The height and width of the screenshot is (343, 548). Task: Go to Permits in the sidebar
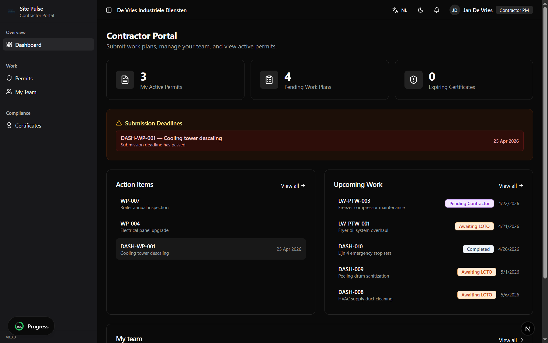click(x=24, y=78)
